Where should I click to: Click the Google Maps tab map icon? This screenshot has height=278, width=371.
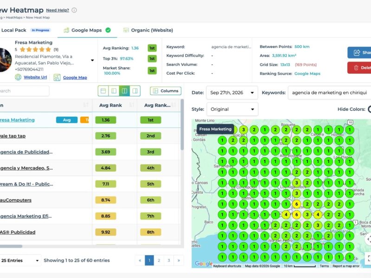[x=66, y=30]
